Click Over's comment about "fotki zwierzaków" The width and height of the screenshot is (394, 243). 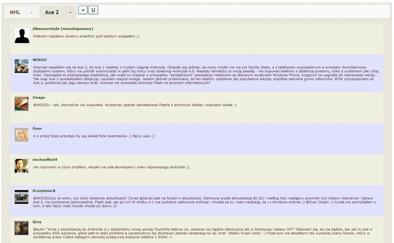94,136
